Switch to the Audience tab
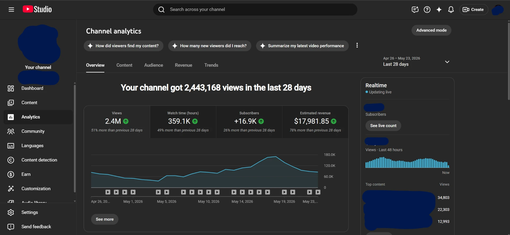 point(154,65)
